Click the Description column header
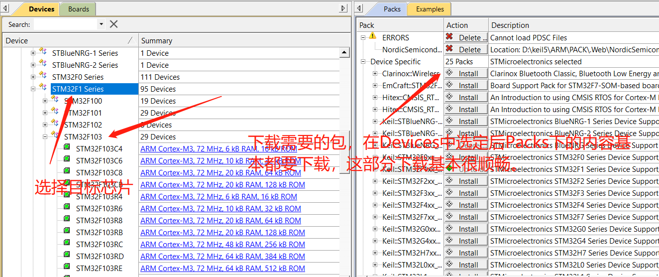 pyautogui.click(x=573, y=25)
